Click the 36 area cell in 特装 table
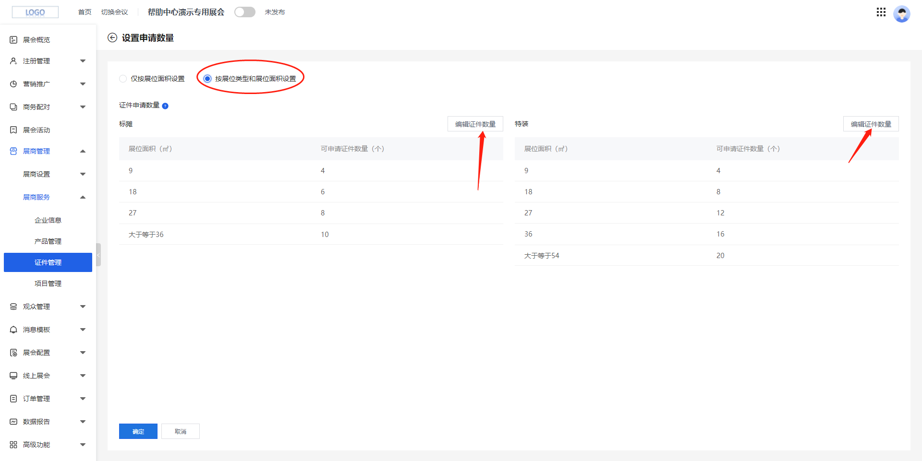Screen dimensions: 922x461 point(528,234)
